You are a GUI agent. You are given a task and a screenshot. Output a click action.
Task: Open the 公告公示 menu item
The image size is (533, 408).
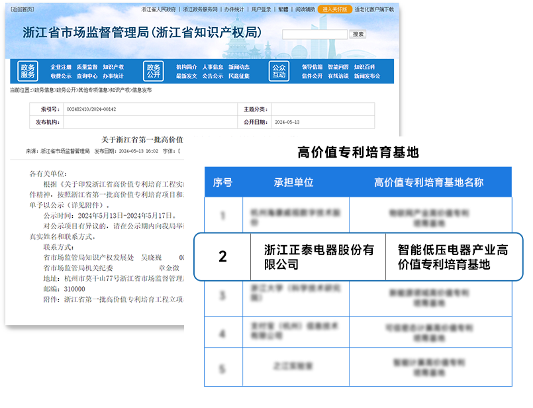click(213, 76)
